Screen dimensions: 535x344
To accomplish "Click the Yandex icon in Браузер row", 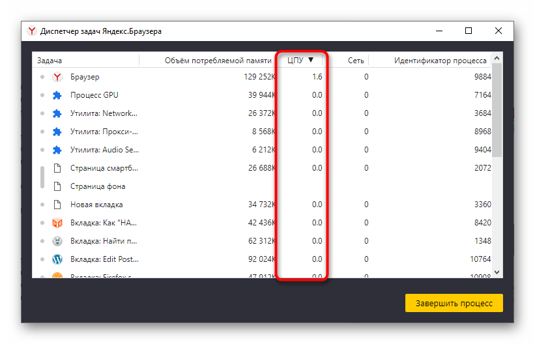I will (57, 77).
